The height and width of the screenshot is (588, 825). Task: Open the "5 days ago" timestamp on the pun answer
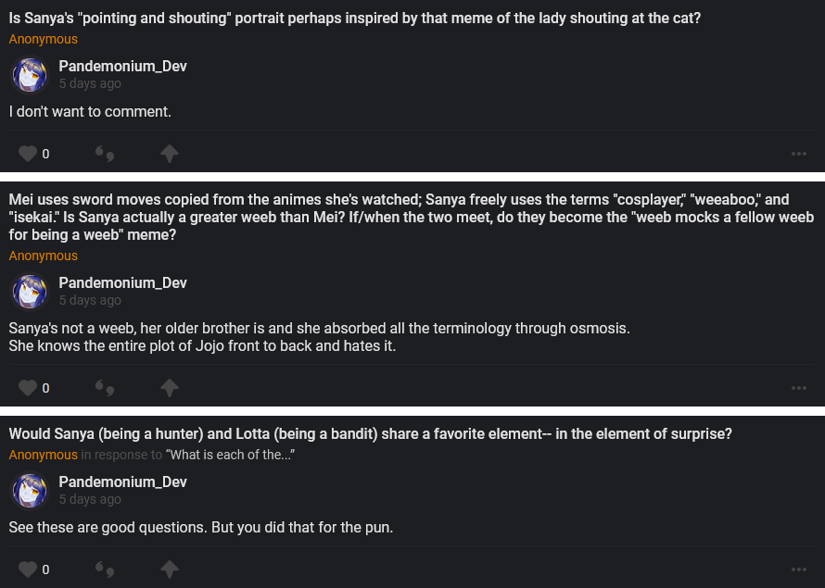point(90,499)
